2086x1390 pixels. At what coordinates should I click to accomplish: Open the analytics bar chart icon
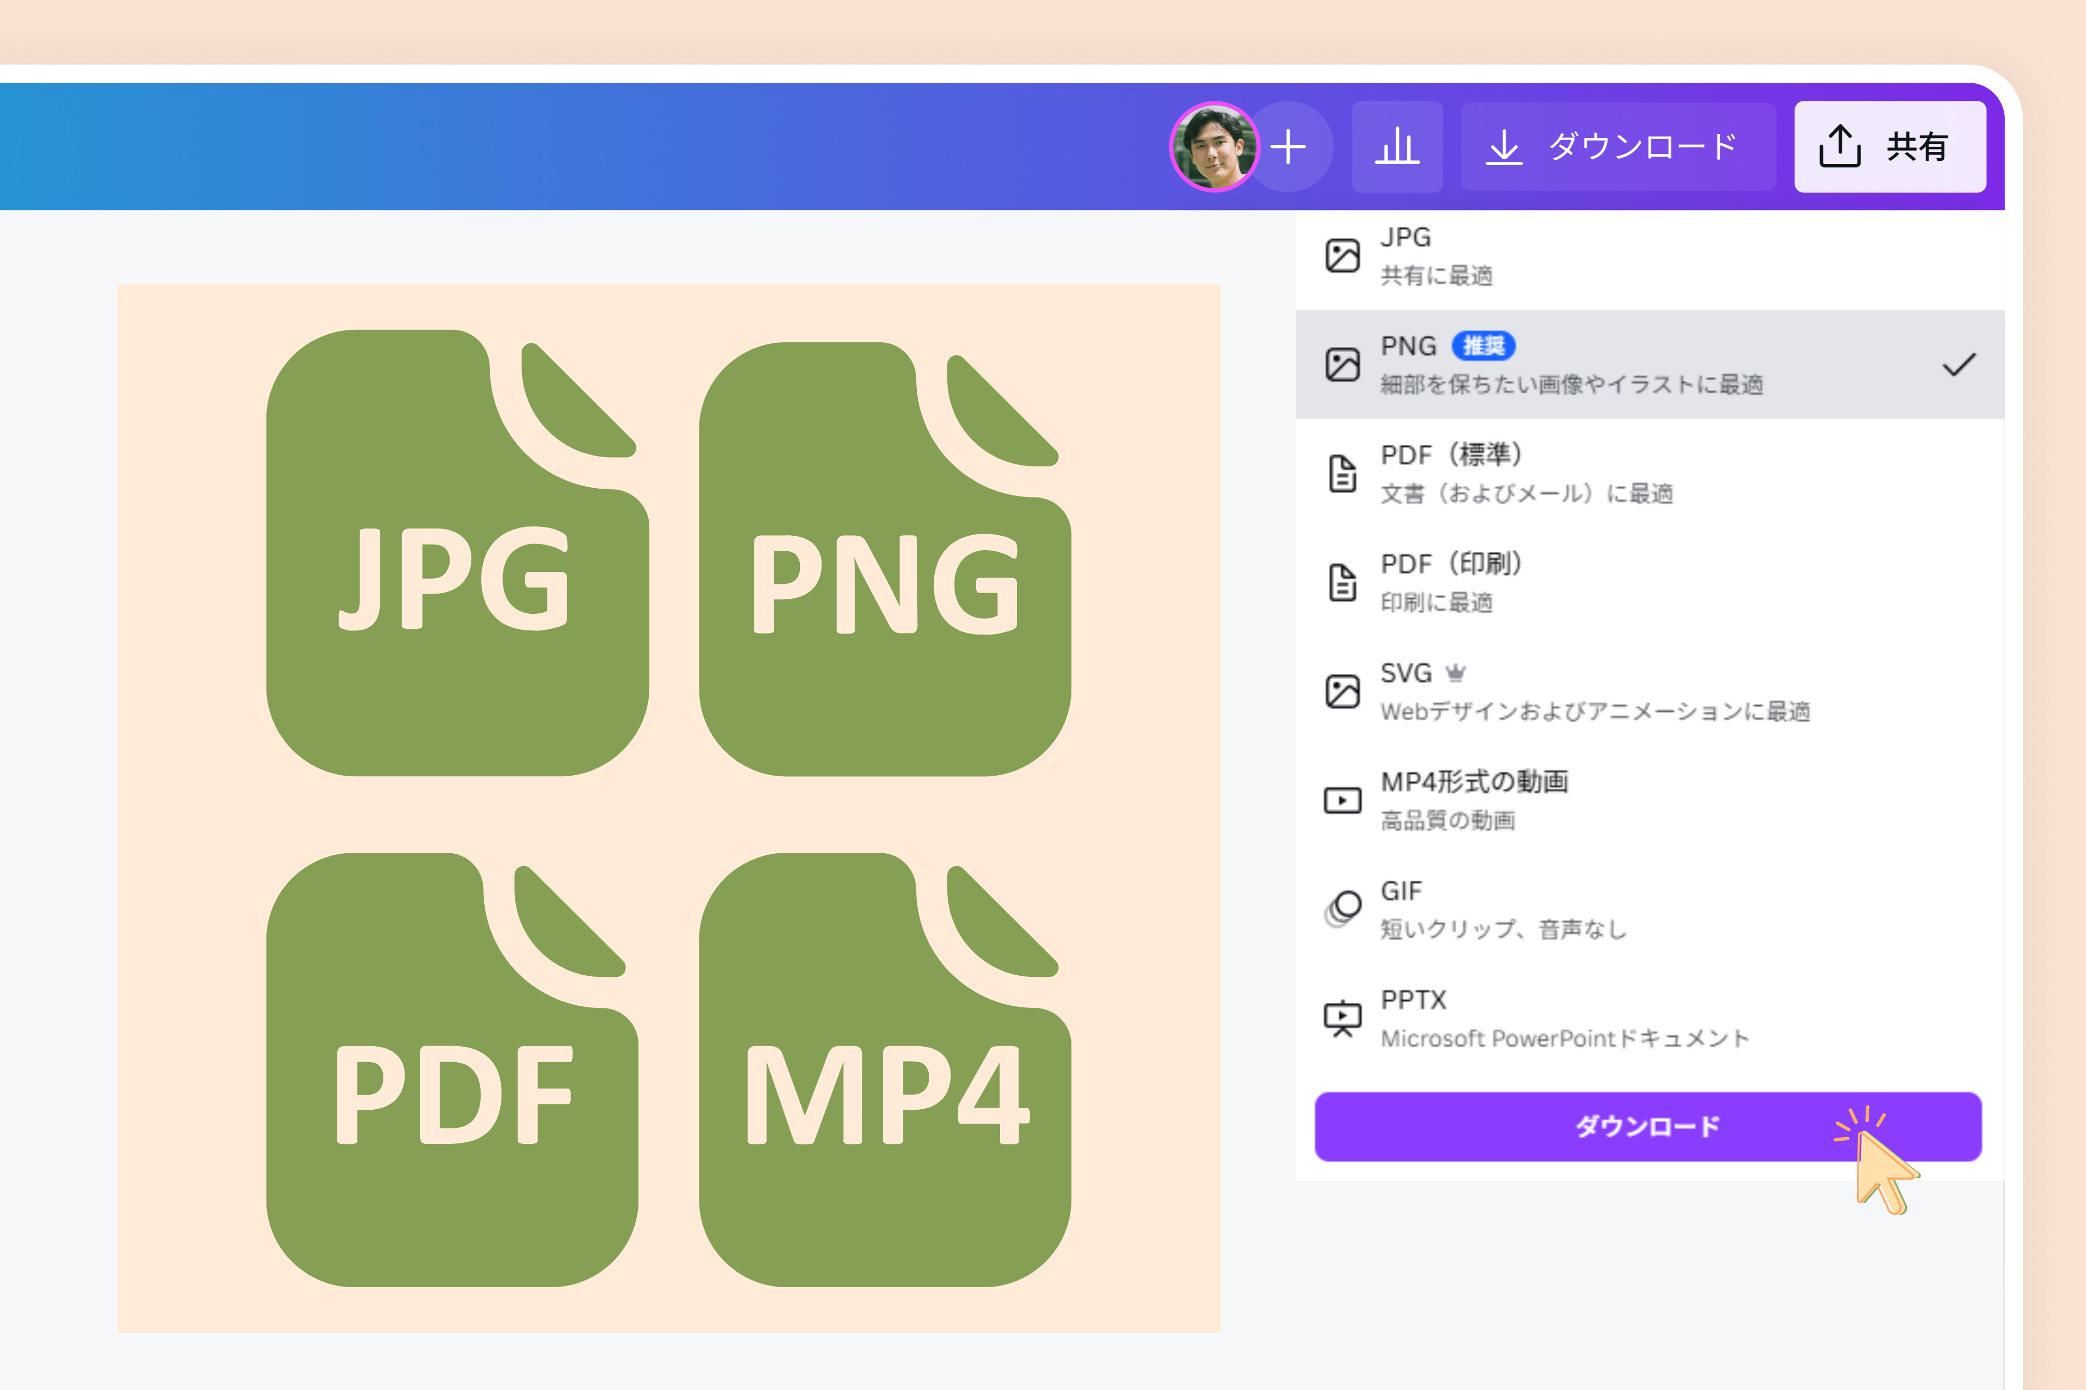point(1397,147)
